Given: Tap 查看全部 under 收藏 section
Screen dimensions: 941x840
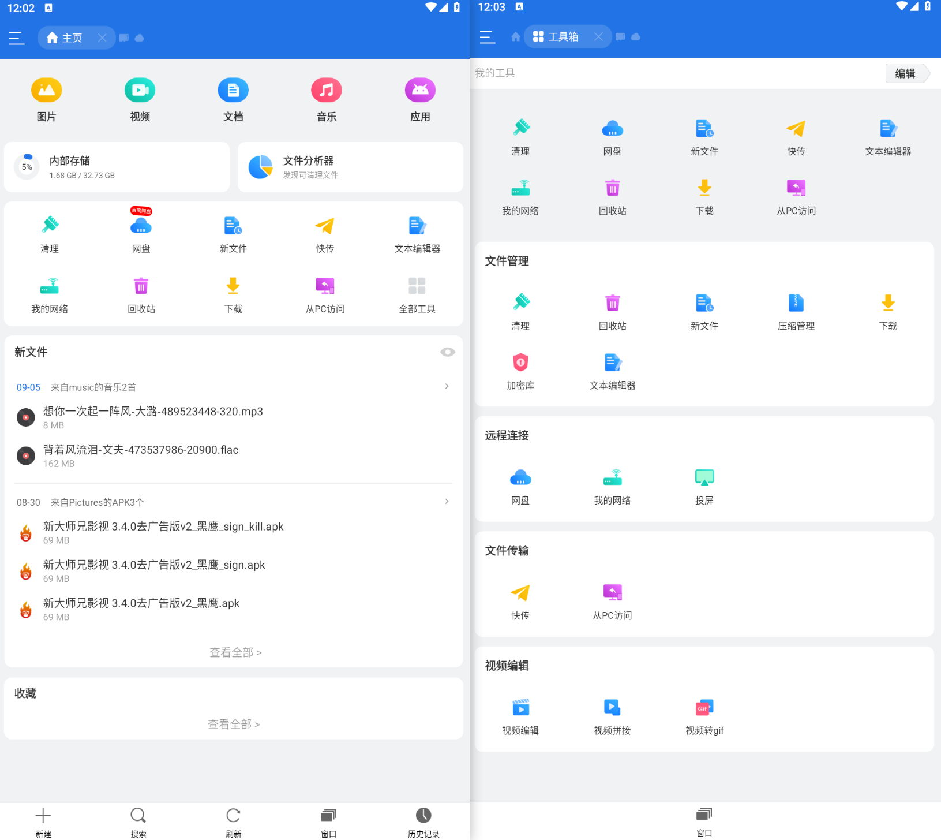Looking at the screenshot, I should 234,724.
